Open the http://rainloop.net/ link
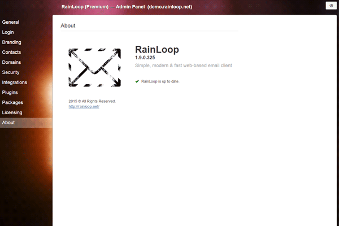The image size is (339, 226). coord(84,106)
